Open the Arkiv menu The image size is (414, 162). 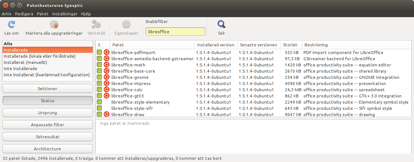7,14
